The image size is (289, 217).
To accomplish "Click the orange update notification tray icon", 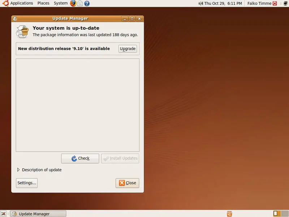I will (229, 214).
